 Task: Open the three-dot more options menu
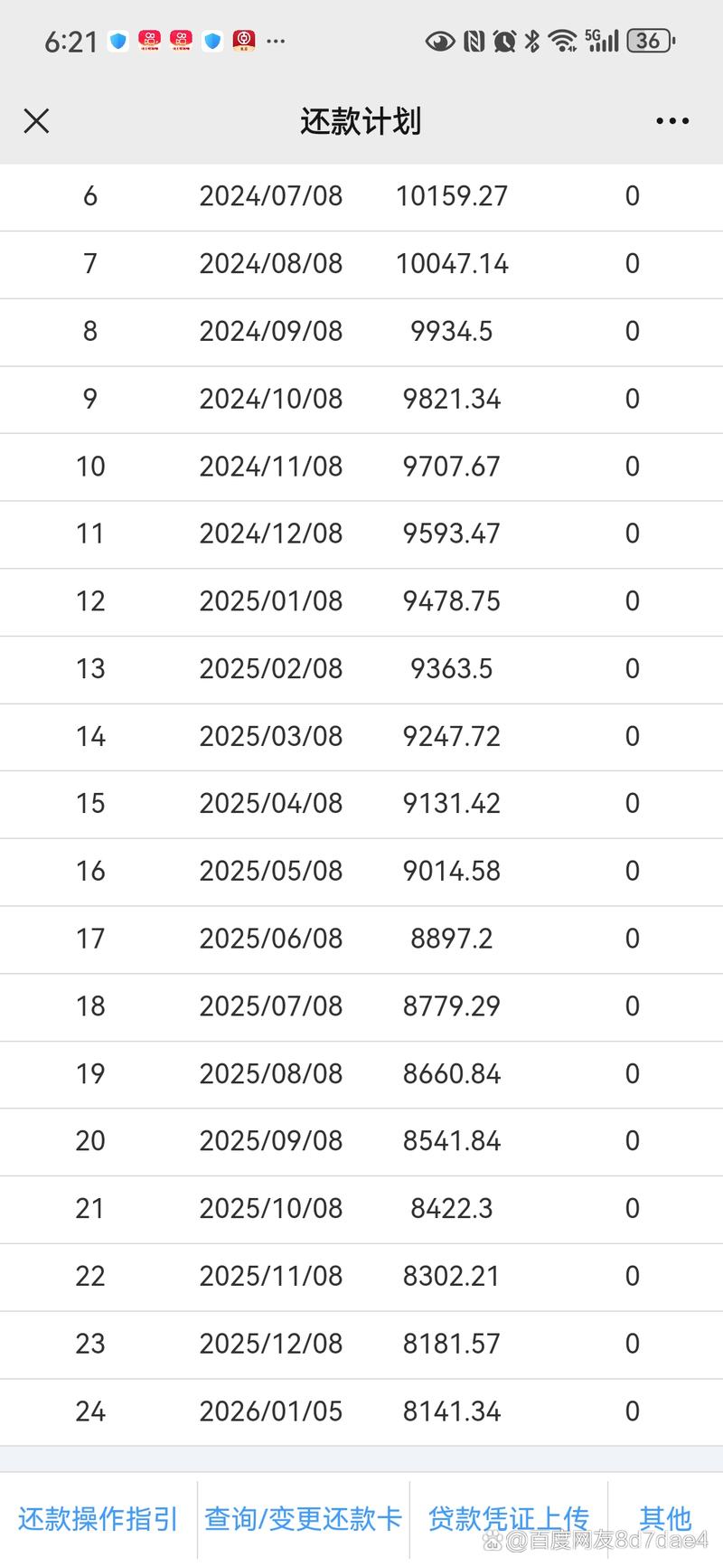(672, 121)
